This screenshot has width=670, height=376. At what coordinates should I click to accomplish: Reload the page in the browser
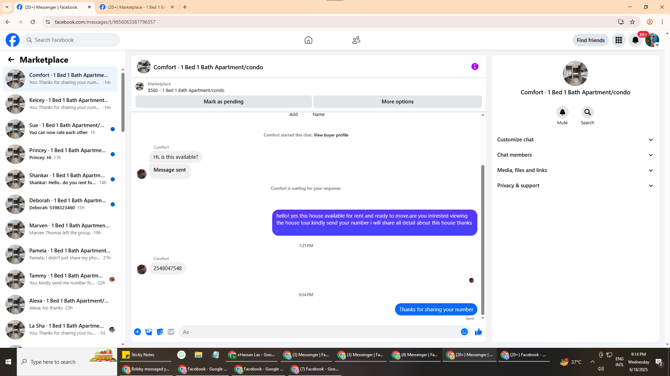point(33,22)
